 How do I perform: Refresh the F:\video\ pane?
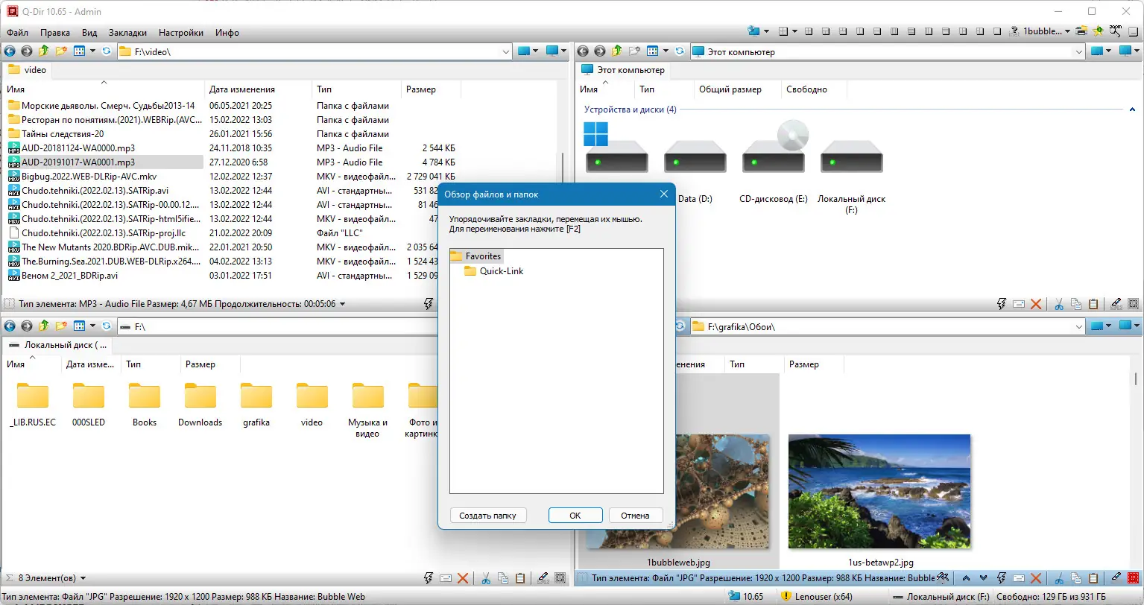coord(107,51)
